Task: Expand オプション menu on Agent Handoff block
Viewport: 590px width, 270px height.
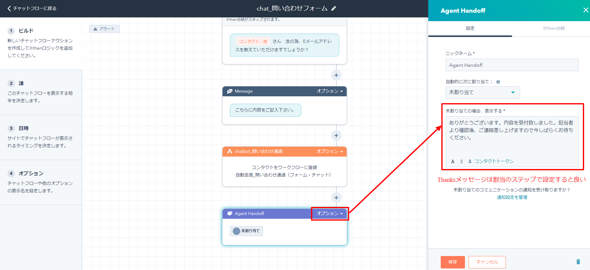Action: pos(329,214)
